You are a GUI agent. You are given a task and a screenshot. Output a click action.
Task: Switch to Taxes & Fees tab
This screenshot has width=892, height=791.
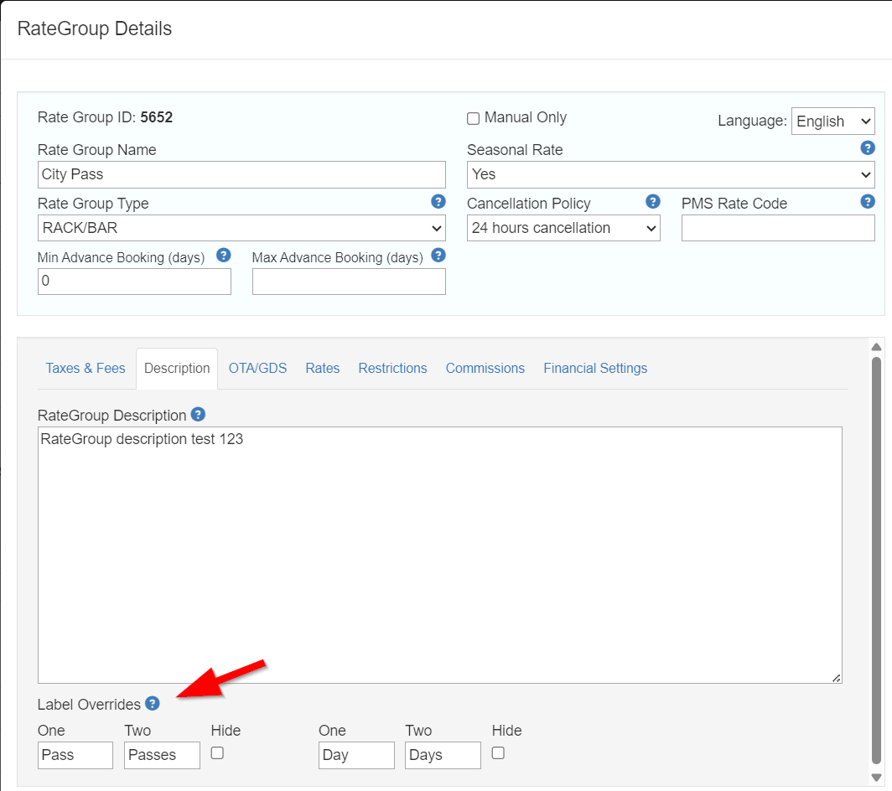point(86,369)
